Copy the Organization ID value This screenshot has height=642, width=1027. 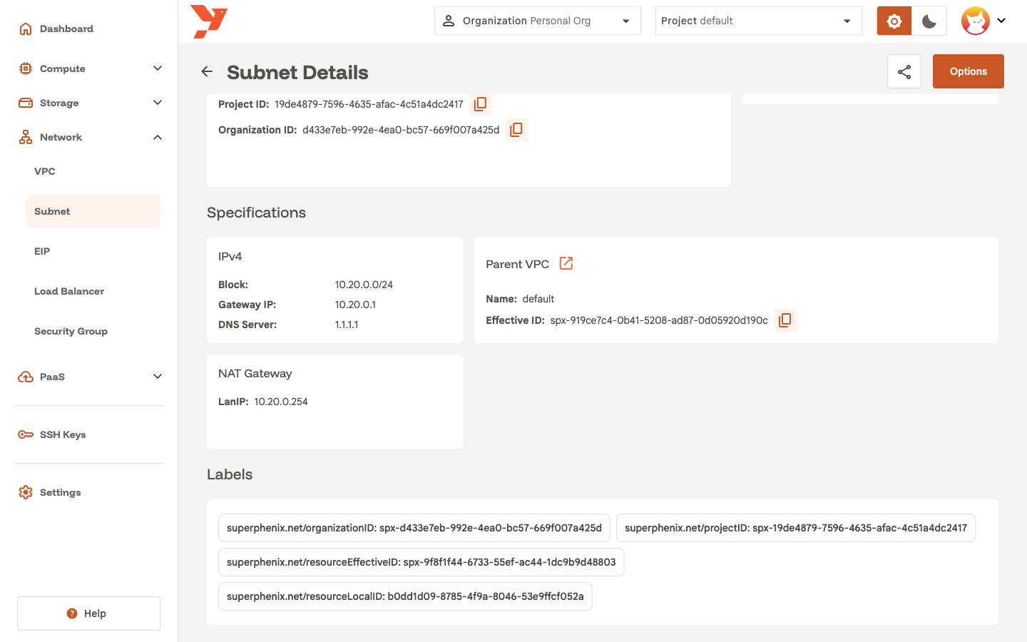(x=516, y=130)
